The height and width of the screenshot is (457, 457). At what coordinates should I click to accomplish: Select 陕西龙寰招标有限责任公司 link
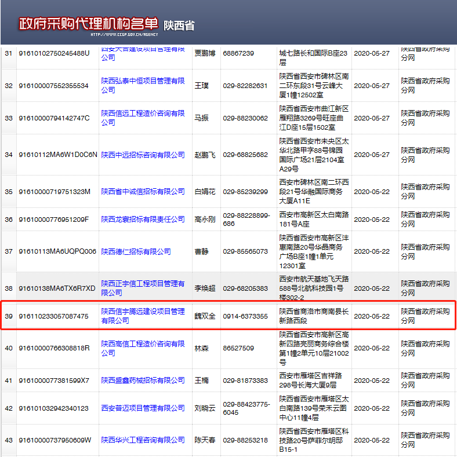click(x=143, y=220)
